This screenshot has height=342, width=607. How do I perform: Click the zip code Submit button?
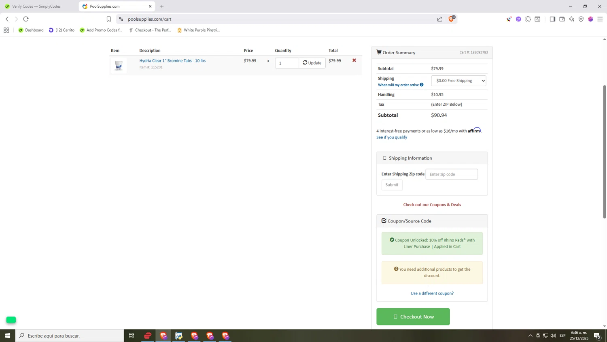[392, 185]
